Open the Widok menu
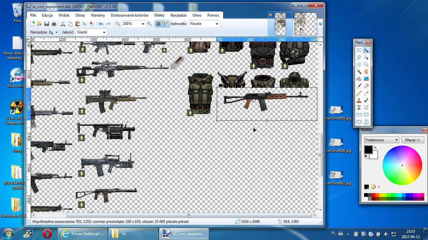The height and width of the screenshot is (240, 428). pyautogui.click(x=64, y=15)
